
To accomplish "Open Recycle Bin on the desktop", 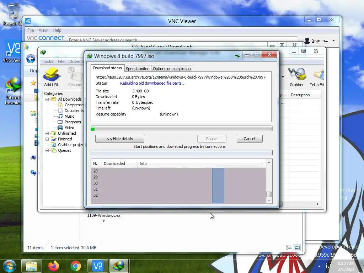I will point(13,14).
